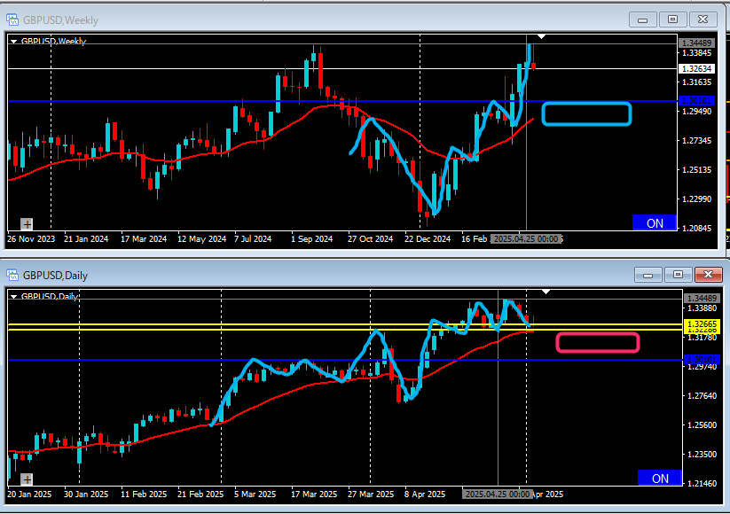
Task: Click the GBPUSD,Weekly title bar text
Action: click(x=60, y=20)
